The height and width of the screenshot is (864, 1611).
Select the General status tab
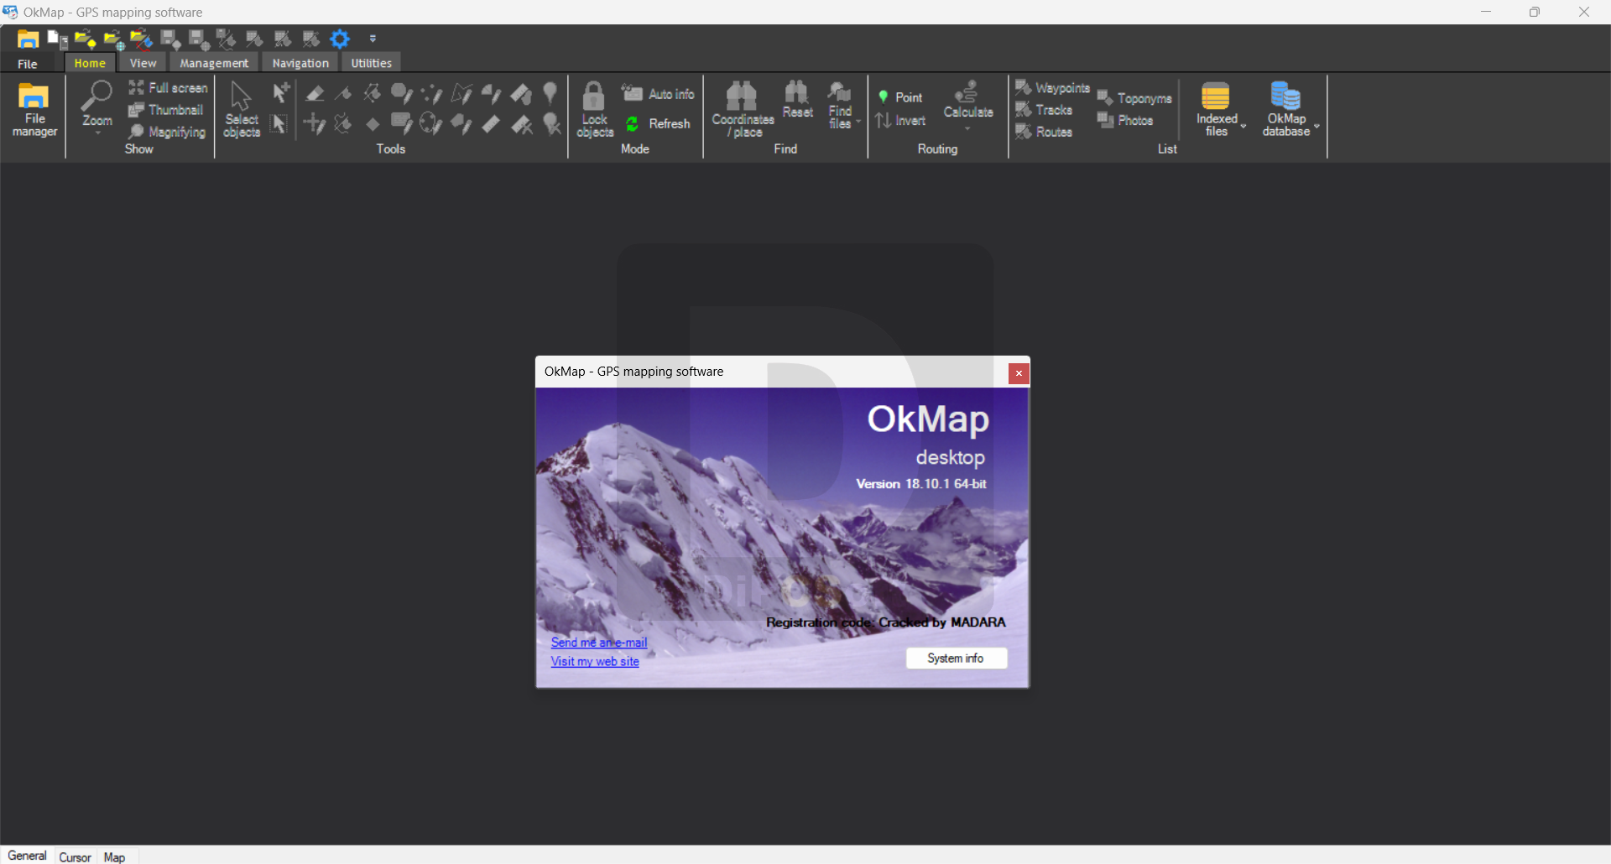(27, 856)
